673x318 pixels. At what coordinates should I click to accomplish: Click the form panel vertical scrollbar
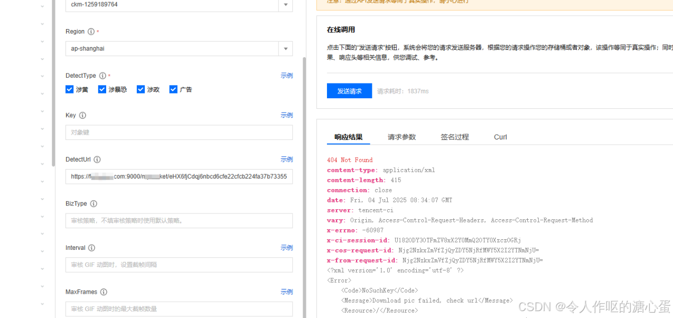(304, 188)
